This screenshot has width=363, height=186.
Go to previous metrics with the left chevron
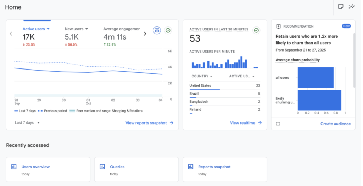[x=11, y=34]
